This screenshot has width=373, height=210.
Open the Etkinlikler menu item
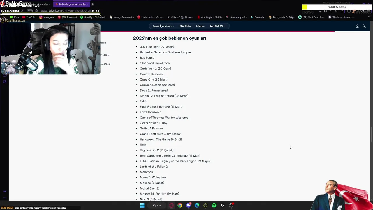[185, 26]
